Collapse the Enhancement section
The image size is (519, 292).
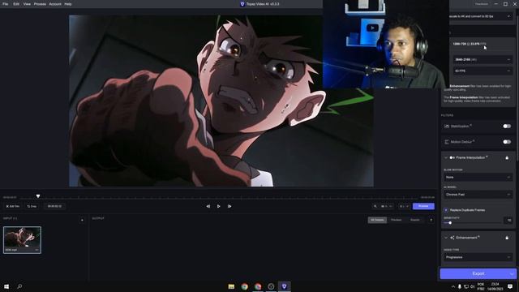(x=445, y=238)
